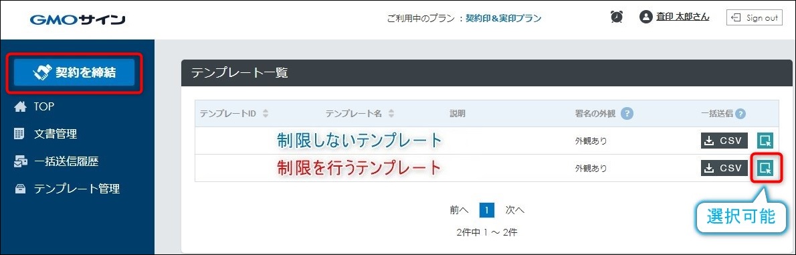The image size is (796, 255).
Task: Select the template icon for 制限しないテンプレート
Action: pos(765,141)
